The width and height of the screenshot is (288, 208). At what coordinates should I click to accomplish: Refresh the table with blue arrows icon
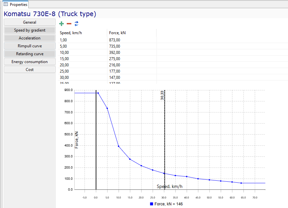tap(76, 24)
